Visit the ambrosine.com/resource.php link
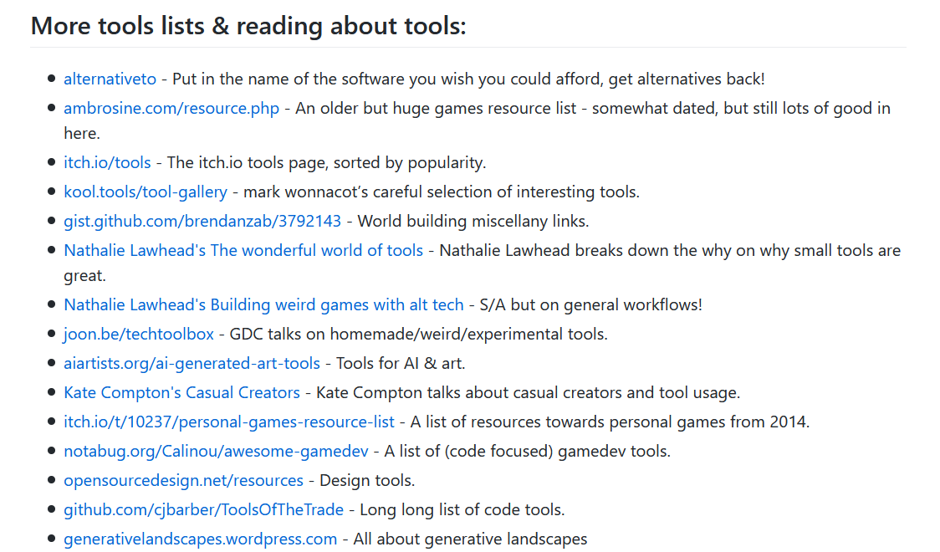Screen dimensions: 940x552 click(171, 109)
